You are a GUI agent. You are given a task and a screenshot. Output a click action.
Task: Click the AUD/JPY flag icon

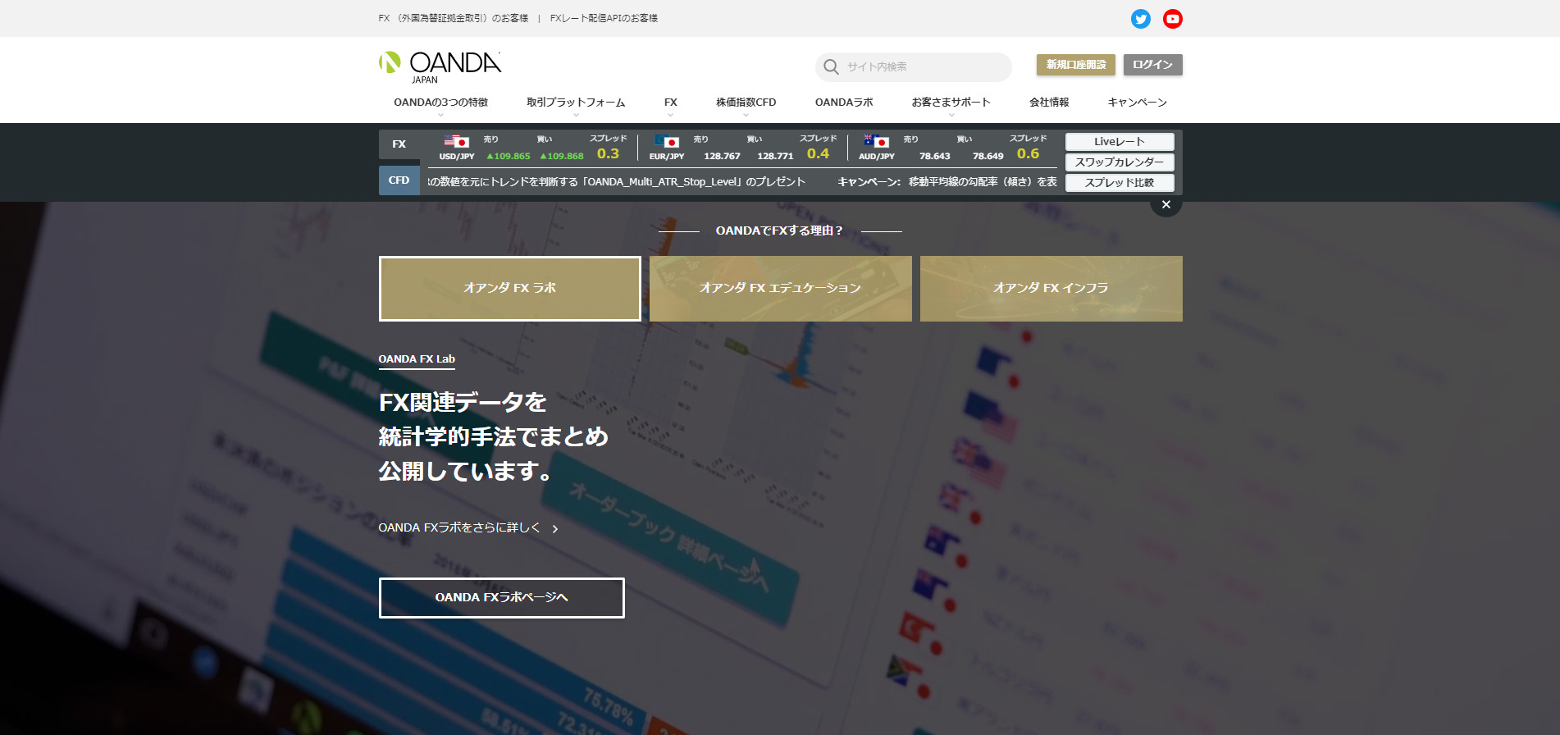click(877, 141)
